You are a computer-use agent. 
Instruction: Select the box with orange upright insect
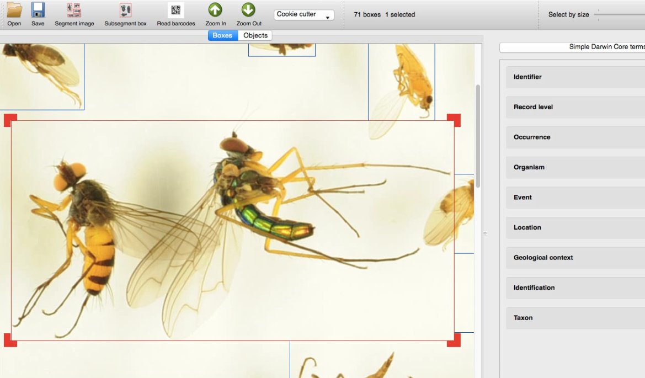click(x=402, y=82)
